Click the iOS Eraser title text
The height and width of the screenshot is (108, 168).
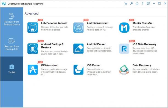(94, 65)
